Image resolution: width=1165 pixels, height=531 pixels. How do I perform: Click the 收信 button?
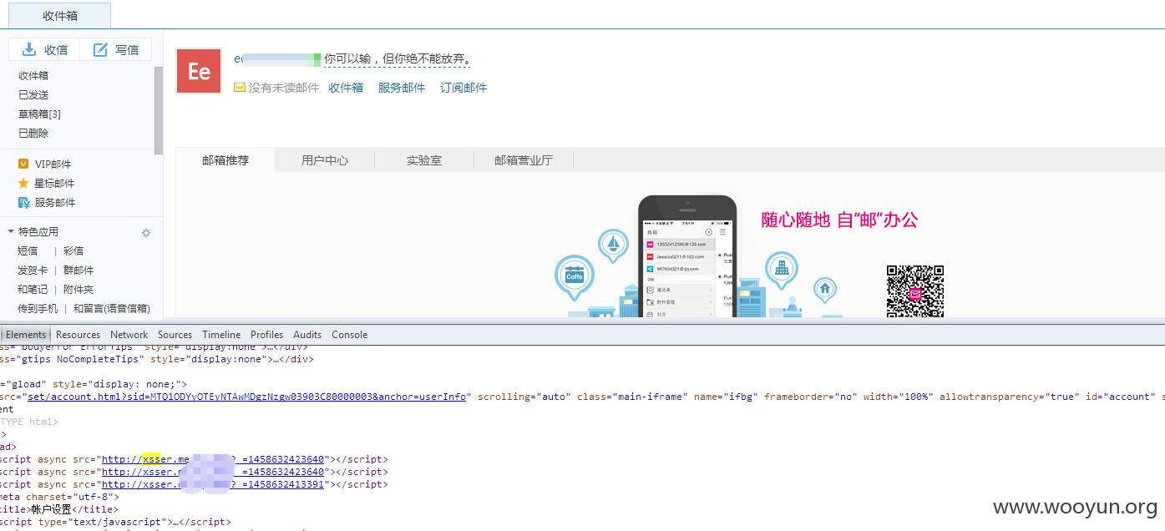[x=45, y=49]
